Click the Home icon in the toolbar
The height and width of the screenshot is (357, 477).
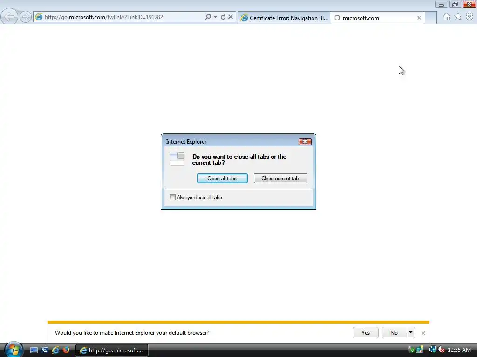[446, 17]
